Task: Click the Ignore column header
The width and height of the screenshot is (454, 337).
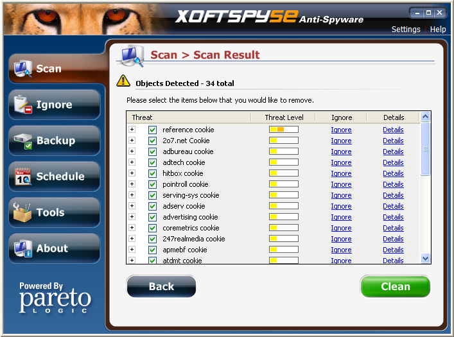Action: pos(342,117)
